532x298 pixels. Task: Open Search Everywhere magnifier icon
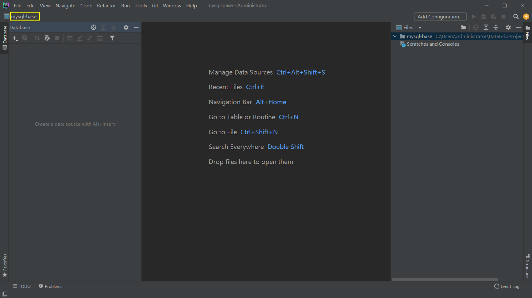[516, 17]
